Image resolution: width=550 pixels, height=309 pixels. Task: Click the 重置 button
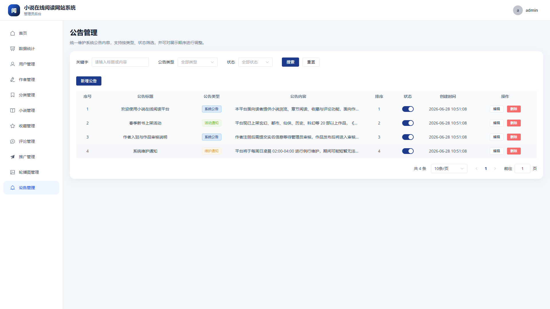311,62
